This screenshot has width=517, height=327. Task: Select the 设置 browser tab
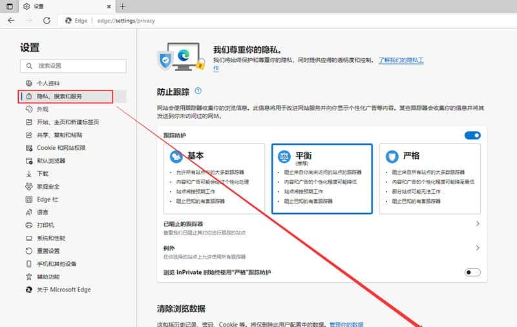coord(67,6)
